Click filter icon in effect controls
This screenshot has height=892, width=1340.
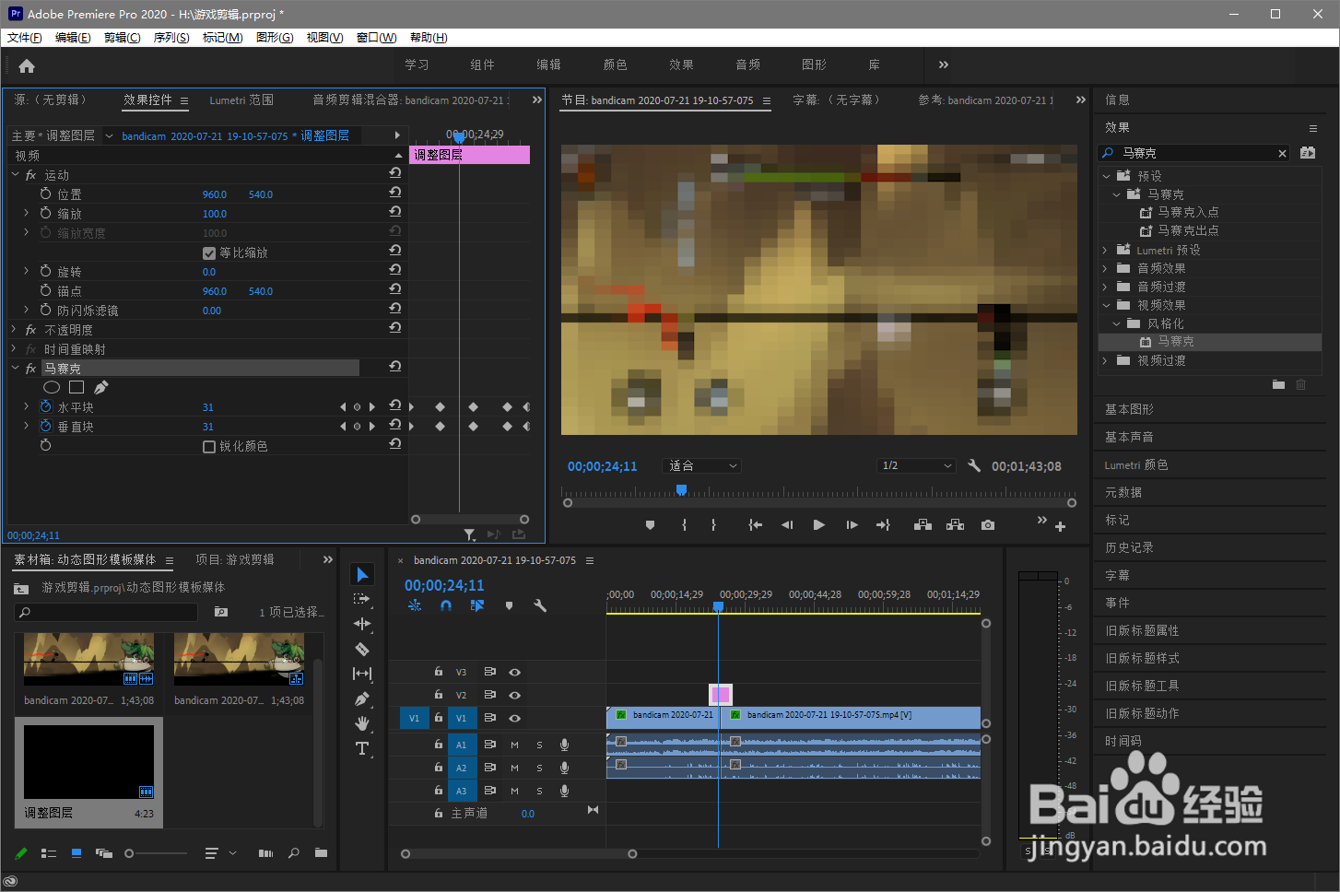(x=469, y=534)
